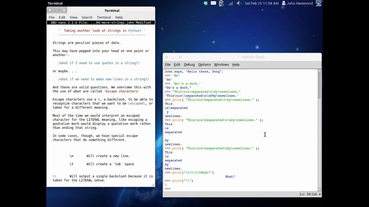
Task: Open Python Shell Debug menu
Action: pos(189,65)
